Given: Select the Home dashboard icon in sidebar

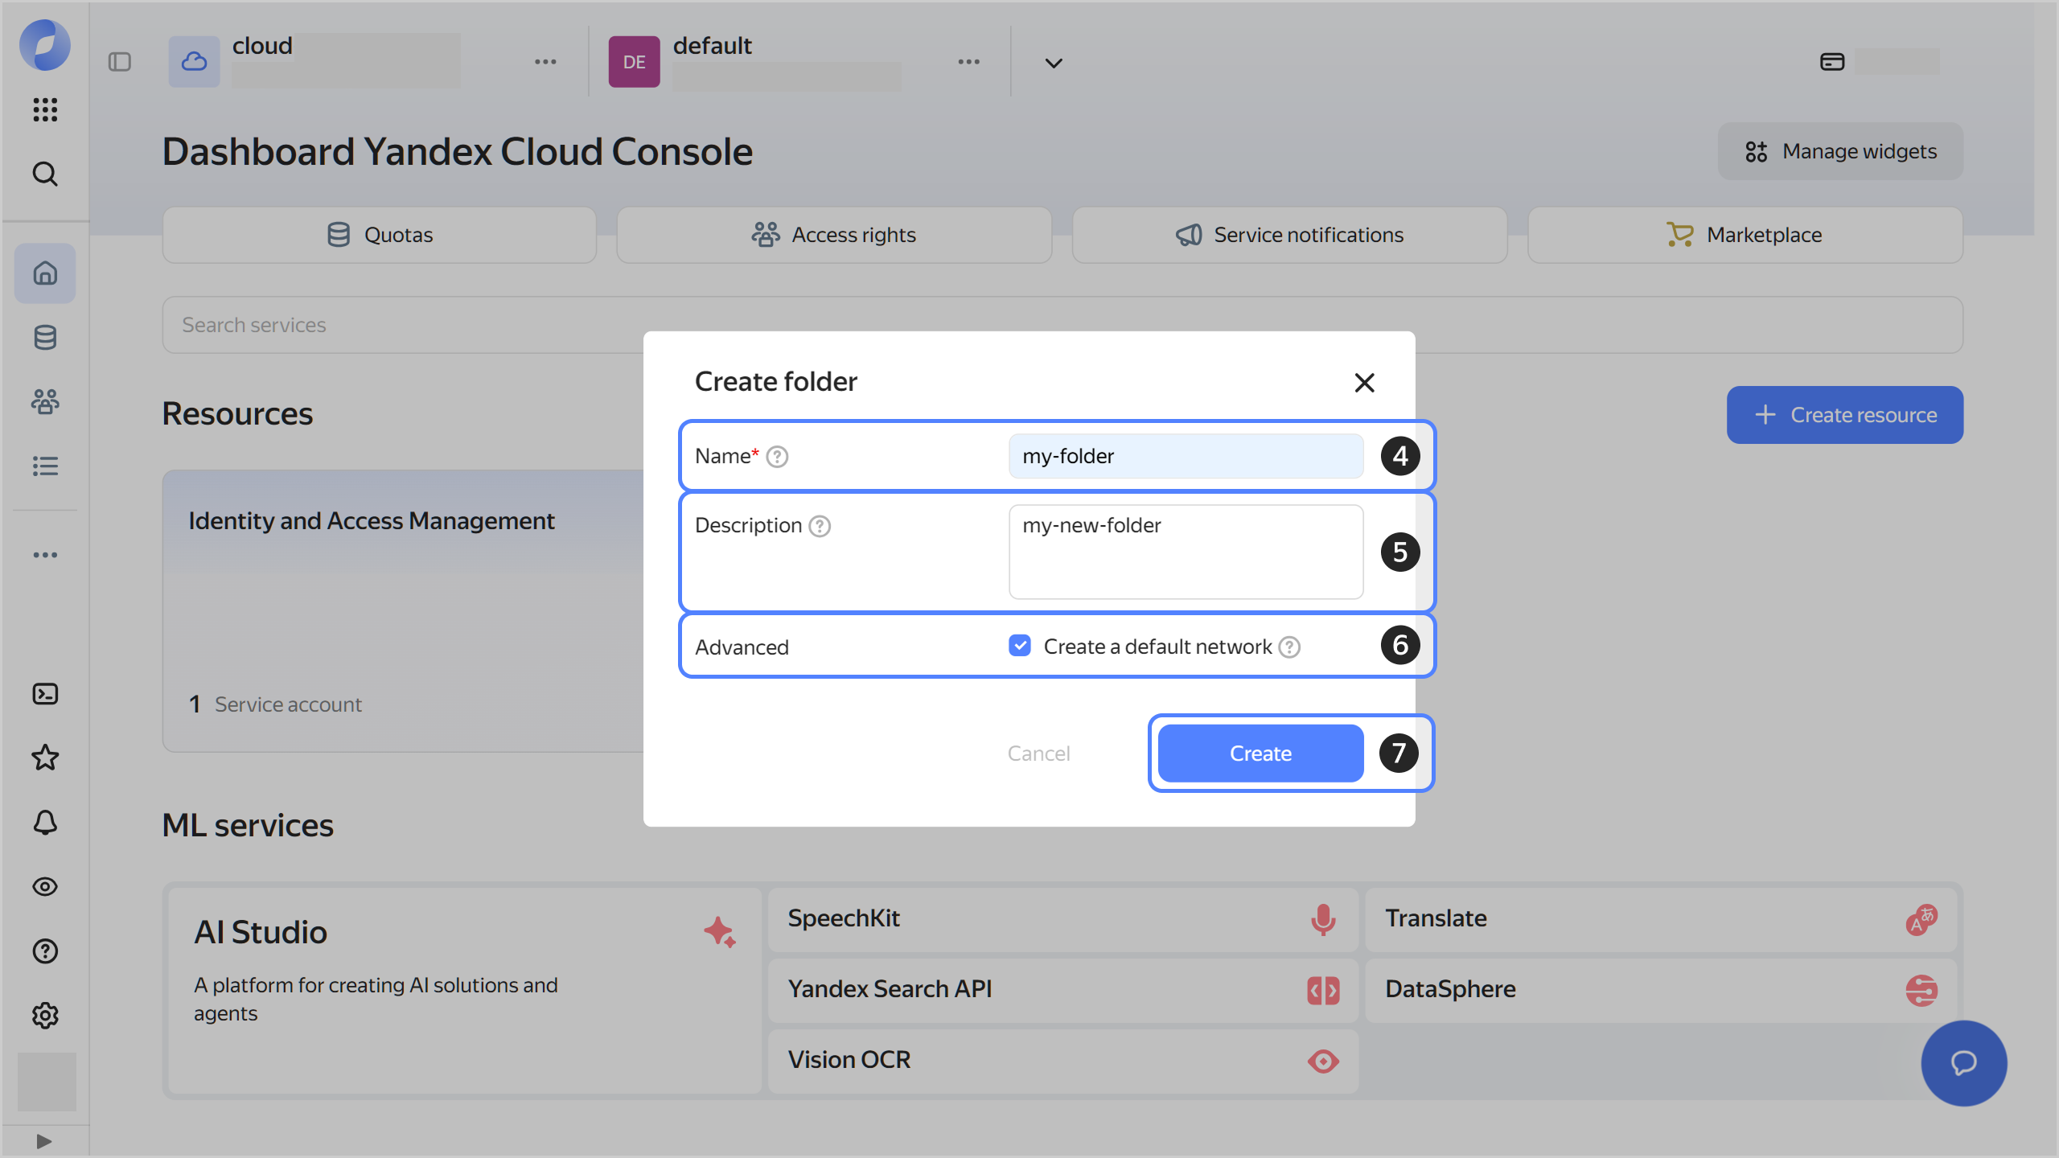Looking at the screenshot, I should click(x=45, y=273).
